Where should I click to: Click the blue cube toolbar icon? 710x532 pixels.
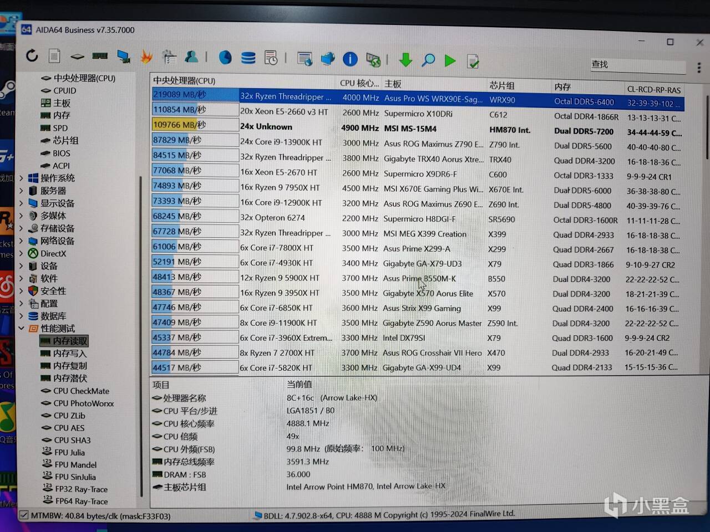(328, 58)
